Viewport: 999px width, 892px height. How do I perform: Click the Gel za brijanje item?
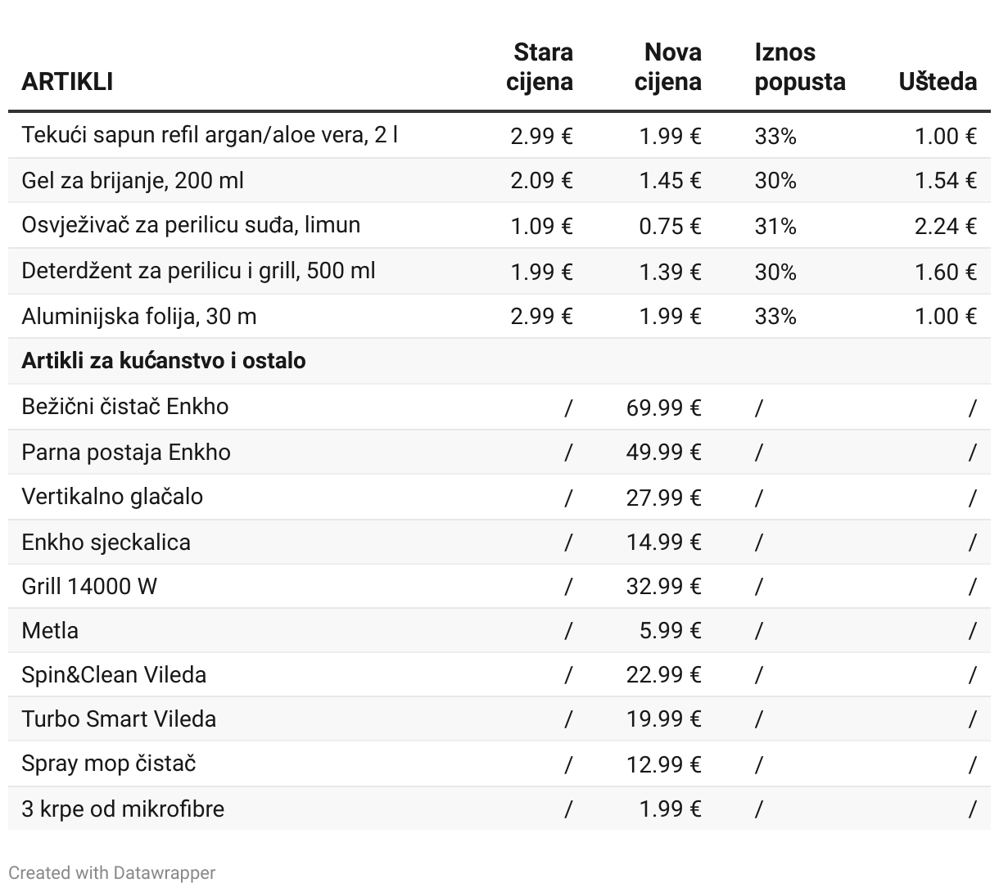(x=133, y=180)
